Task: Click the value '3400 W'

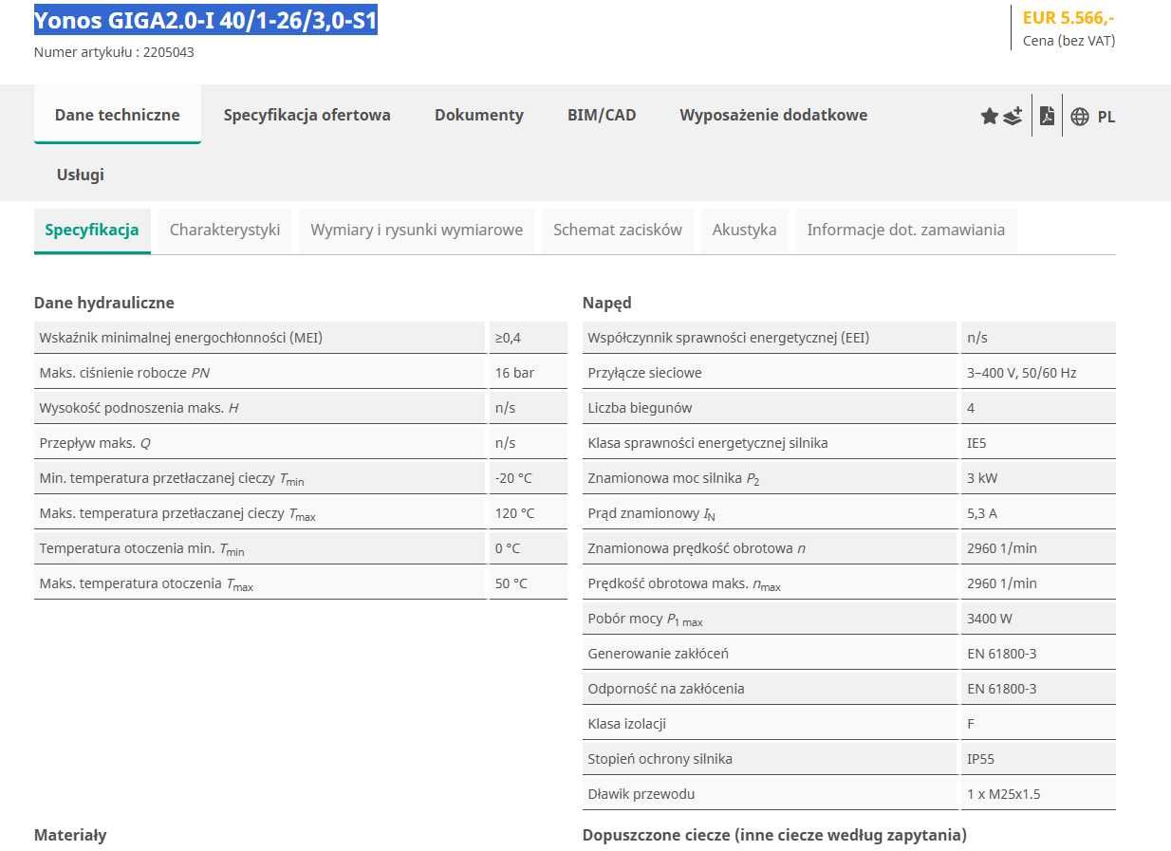Action: click(989, 619)
